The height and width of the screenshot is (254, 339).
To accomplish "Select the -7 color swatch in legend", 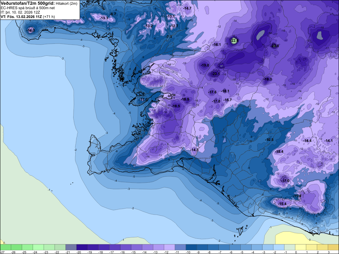I will tap(224, 247).
